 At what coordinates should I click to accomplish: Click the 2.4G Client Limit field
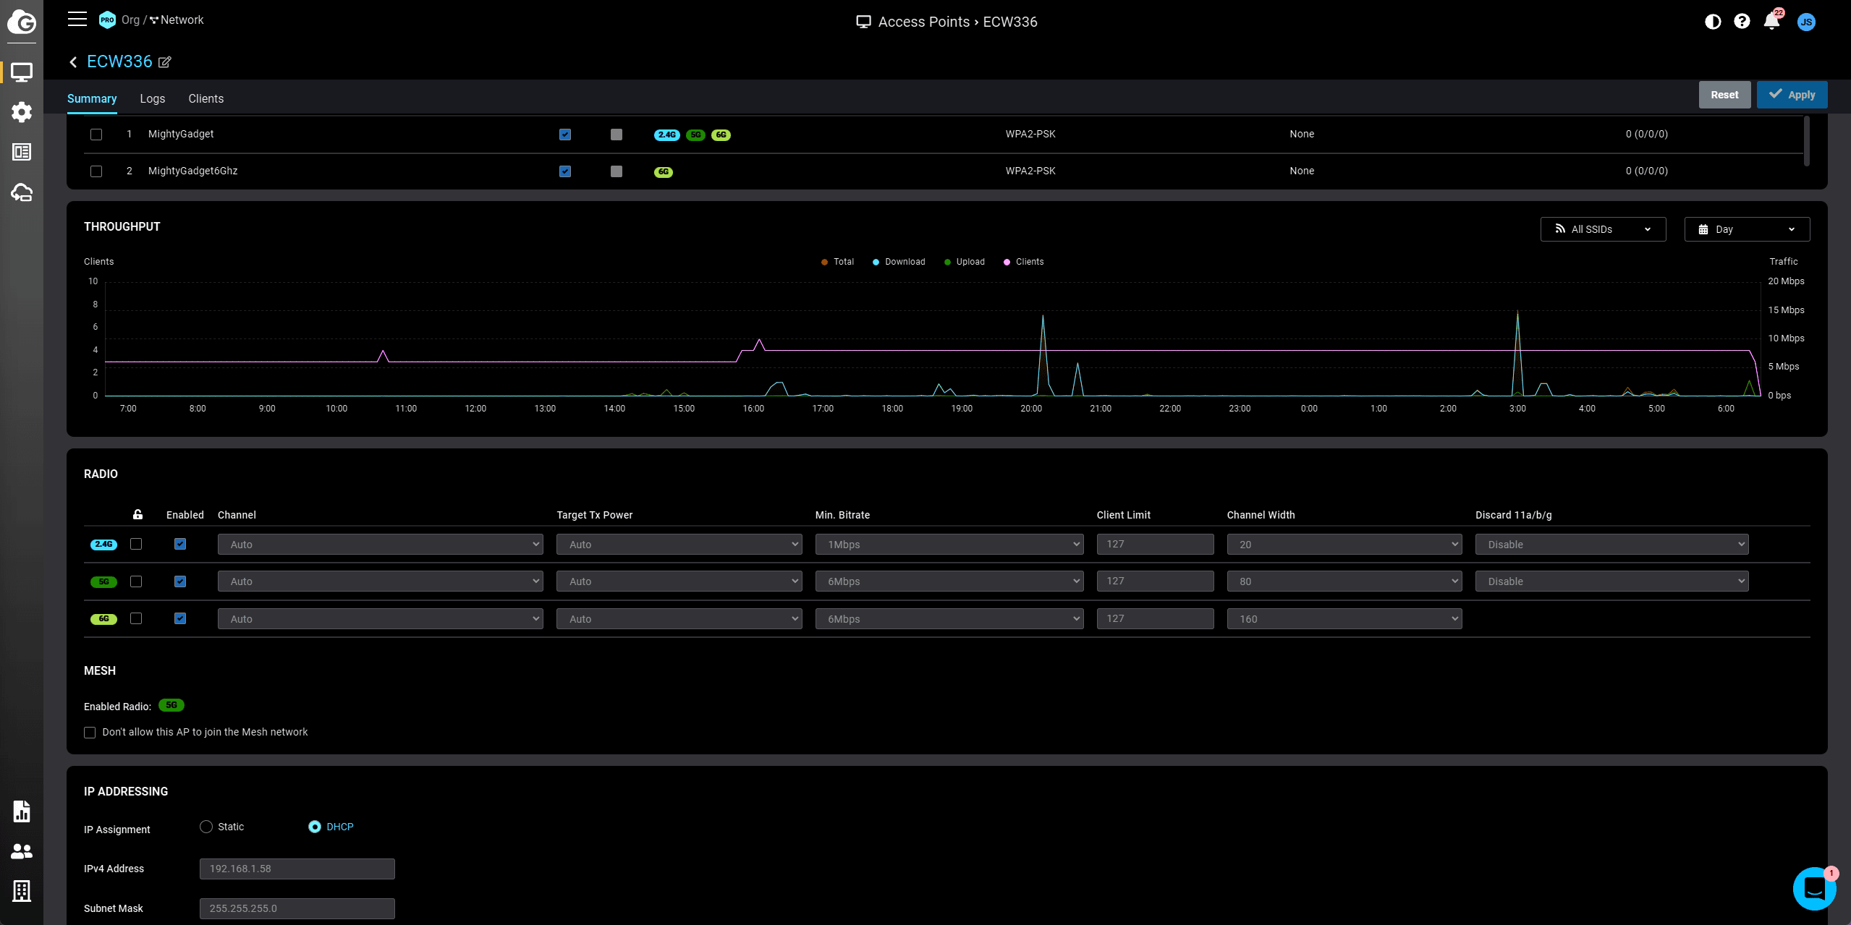pyautogui.click(x=1155, y=544)
